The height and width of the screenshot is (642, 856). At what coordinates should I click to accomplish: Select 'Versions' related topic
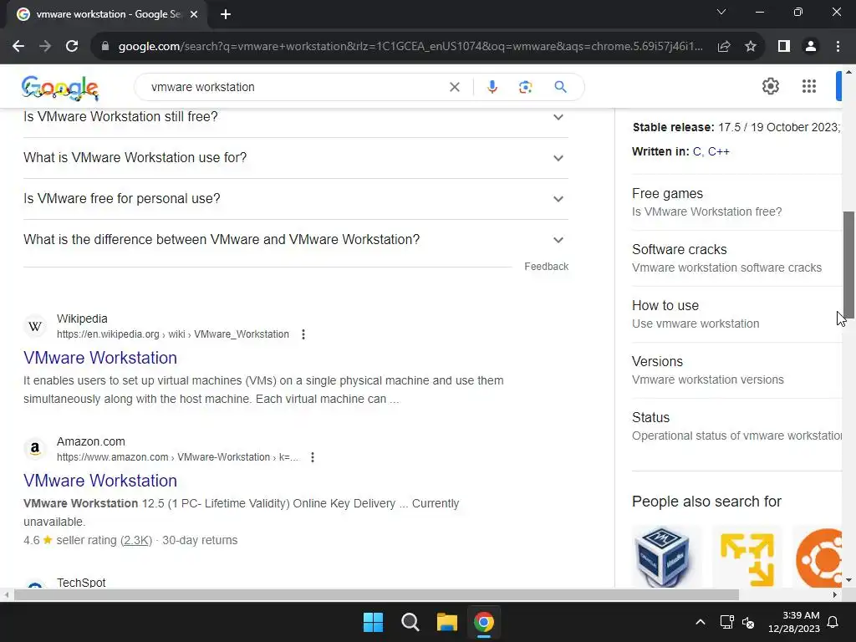tap(737, 370)
